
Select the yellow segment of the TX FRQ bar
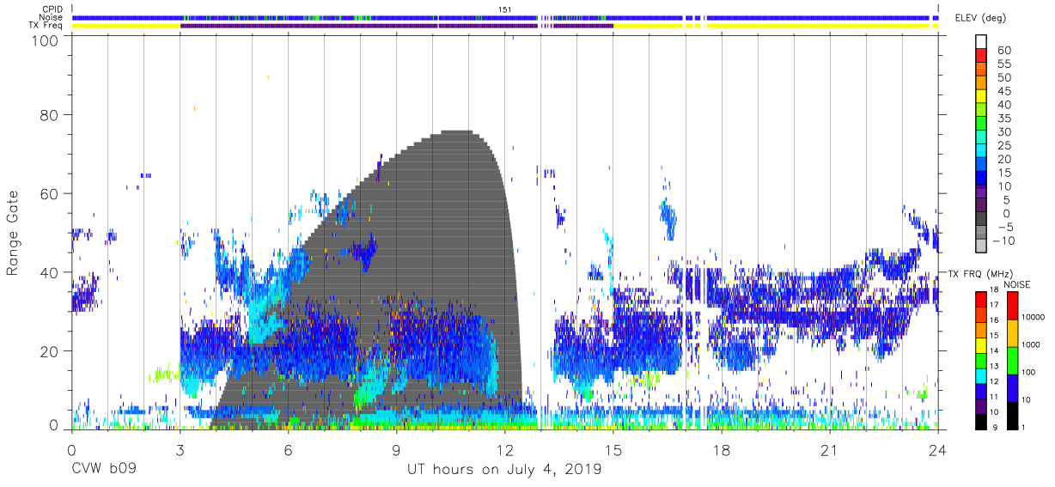click(979, 344)
